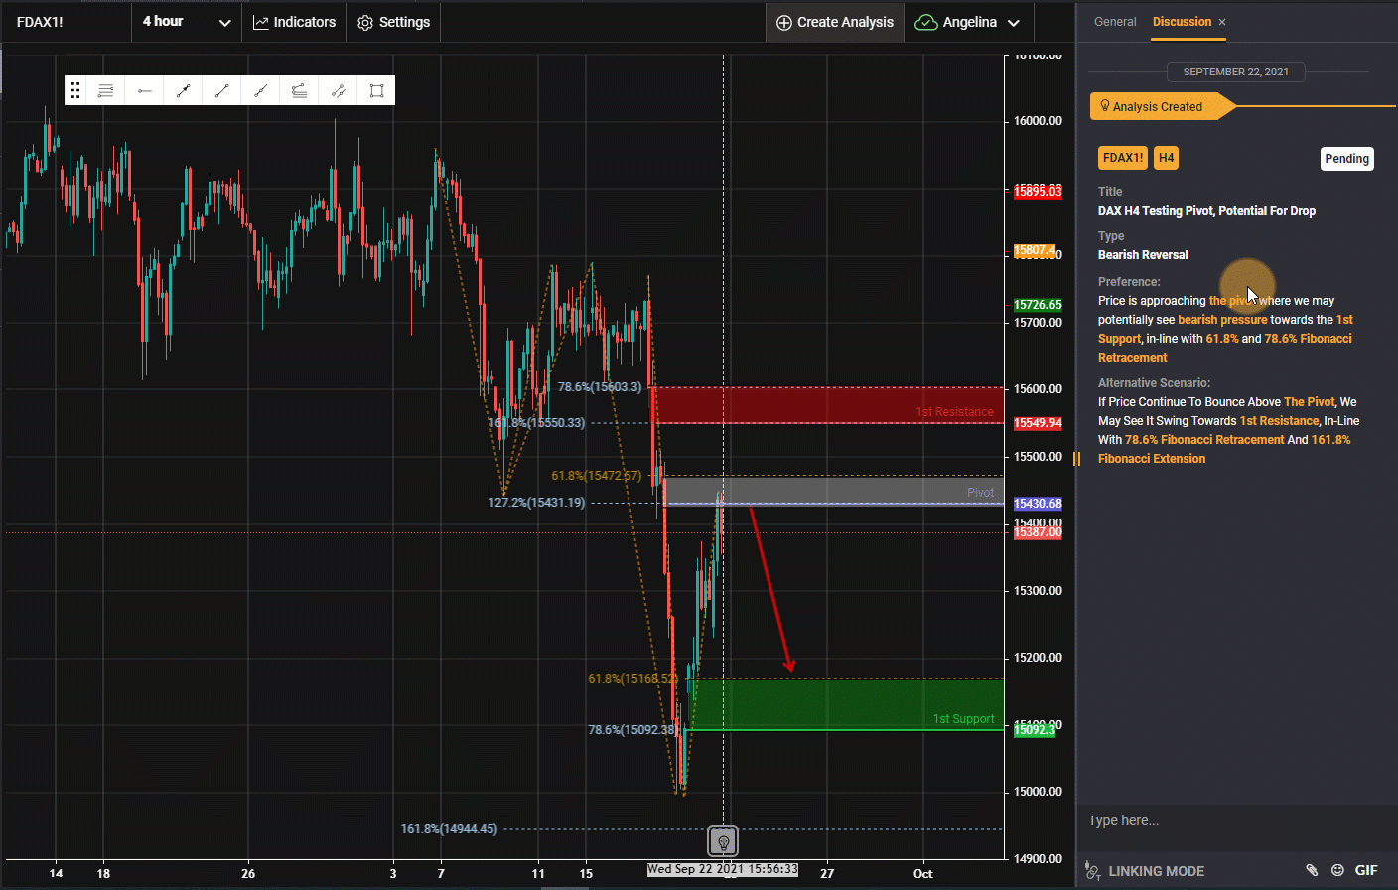Select the Fibonacci retracement levels tool
1398x890 pixels.
point(105,90)
